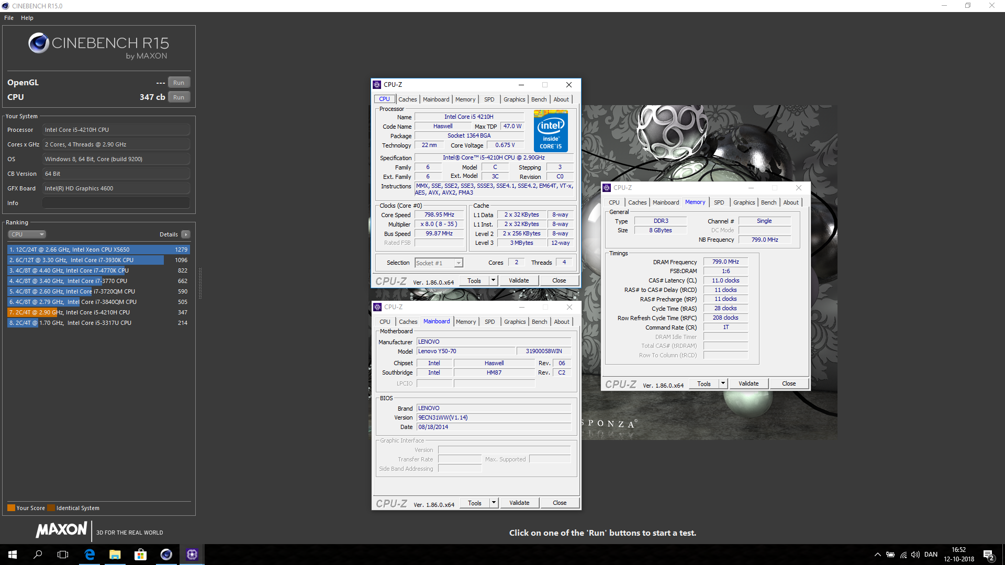This screenshot has width=1005, height=565.
Task: Switch to Caches tab in top CPU-Z window
Action: click(407, 99)
